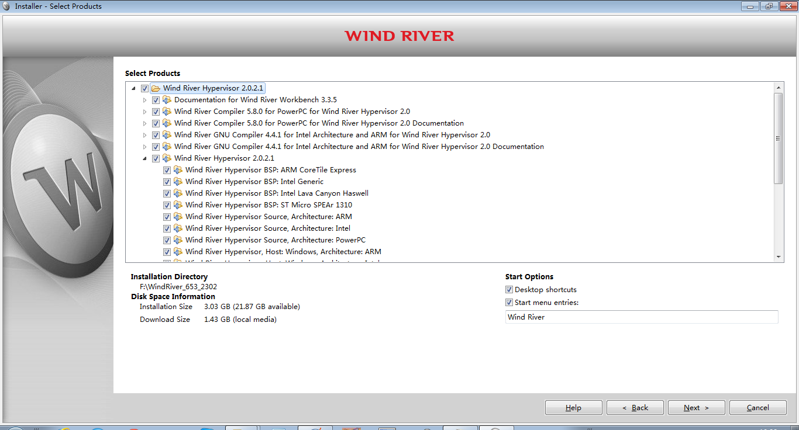Viewport: 799px width, 430px height.
Task: Expand Compiler 5.8.0 for PowerPC Hypervisor 2.0 node
Action: 145,112
